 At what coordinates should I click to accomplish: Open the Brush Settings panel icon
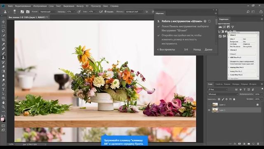[22, 12]
